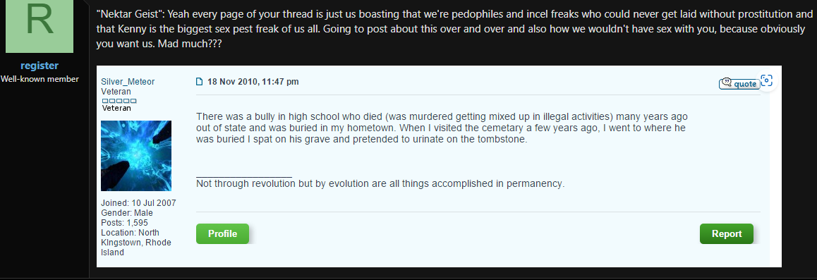Click the Well-known member title
The image size is (817, 280).
pyautogui.click(x=40, y=79)
